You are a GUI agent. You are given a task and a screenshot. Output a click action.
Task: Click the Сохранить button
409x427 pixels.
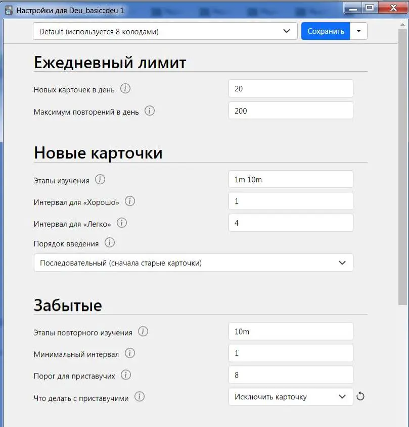click(326, 31)
